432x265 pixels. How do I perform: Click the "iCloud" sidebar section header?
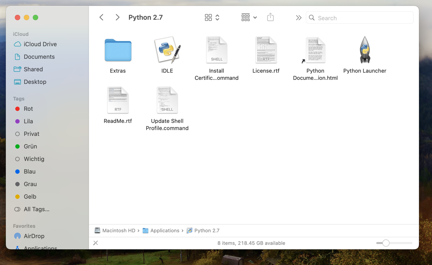(21, 34)
